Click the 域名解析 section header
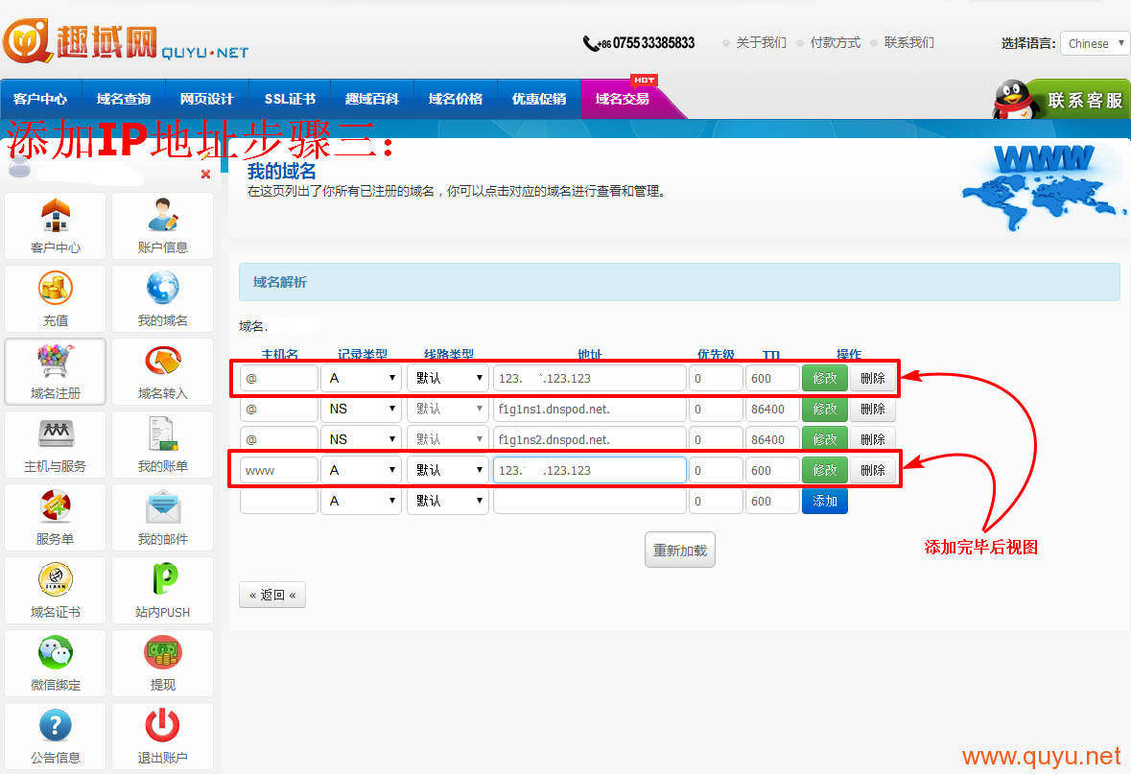1131x774 pixels. (679, 282)
